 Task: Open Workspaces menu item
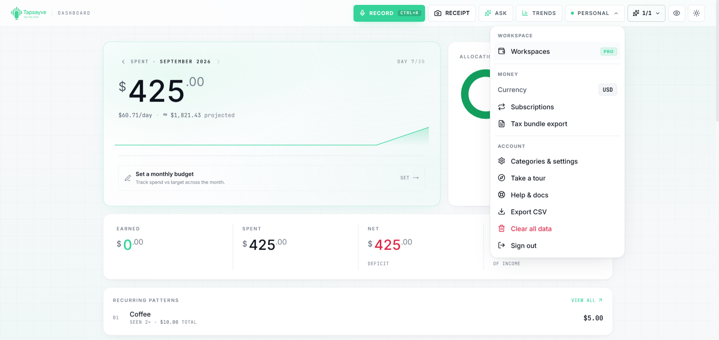557,51
